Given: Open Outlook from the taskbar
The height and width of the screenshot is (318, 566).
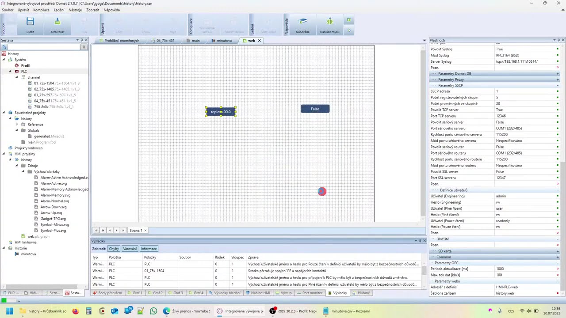Looking at the screenshot, I should 115,311.
